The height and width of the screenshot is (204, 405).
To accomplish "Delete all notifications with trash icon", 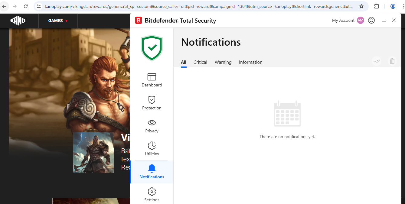I will 392,61.
